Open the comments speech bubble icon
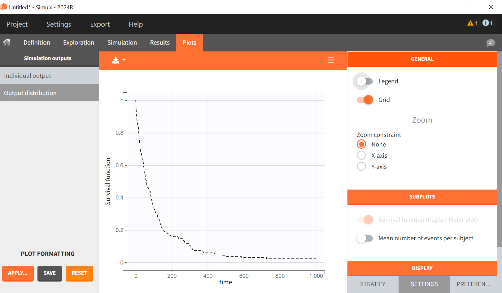 (x=490, y=43)
